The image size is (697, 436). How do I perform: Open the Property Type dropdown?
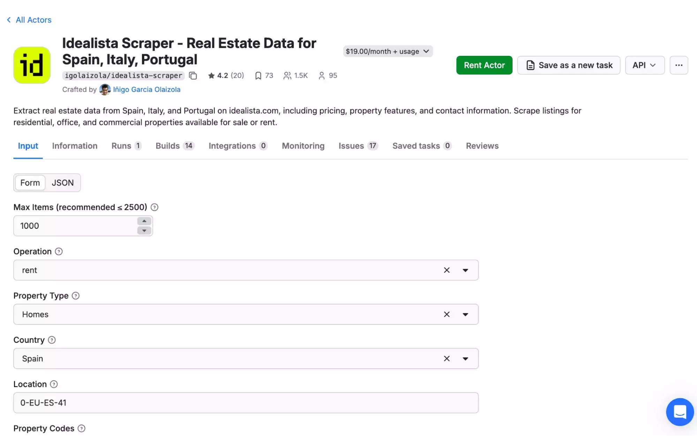tap(465, 314)
